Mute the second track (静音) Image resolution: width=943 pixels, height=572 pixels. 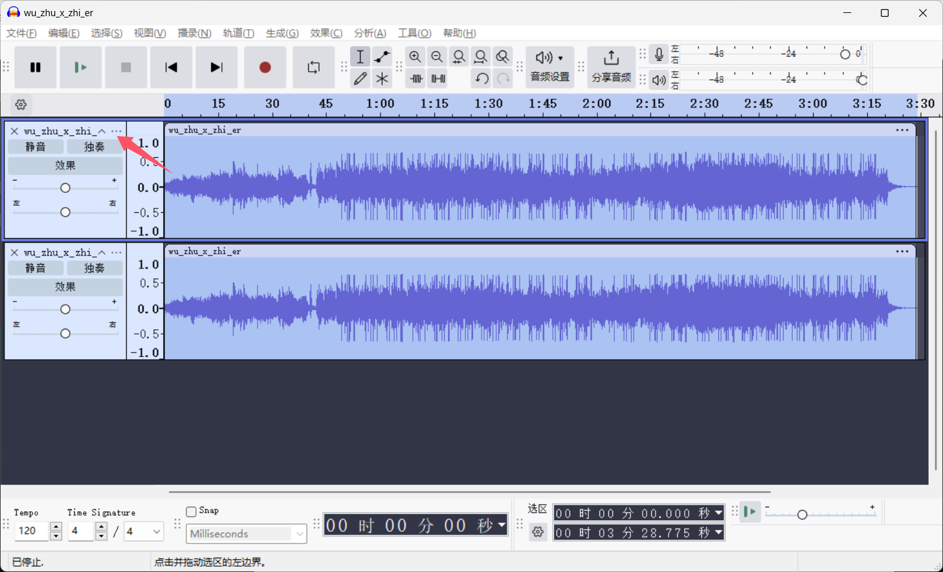[36, 268]
